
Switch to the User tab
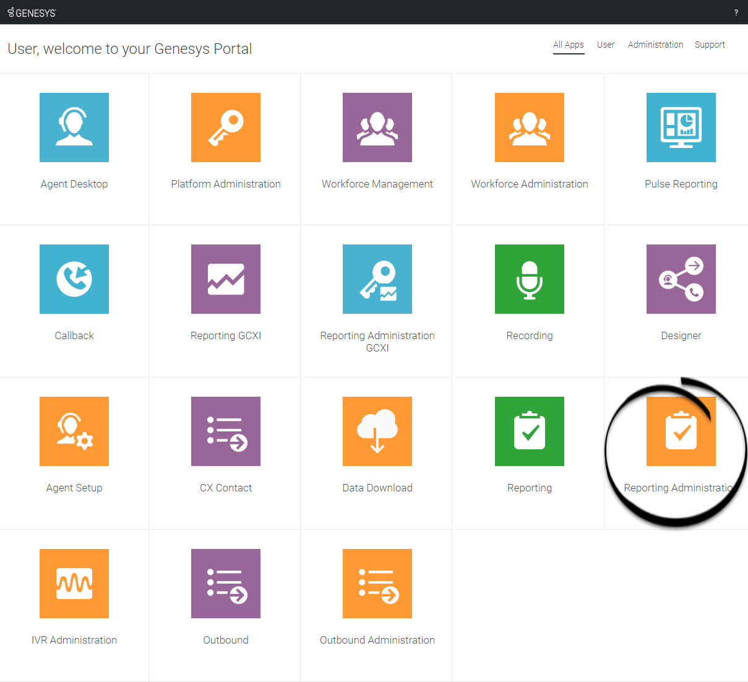[606, 45]
